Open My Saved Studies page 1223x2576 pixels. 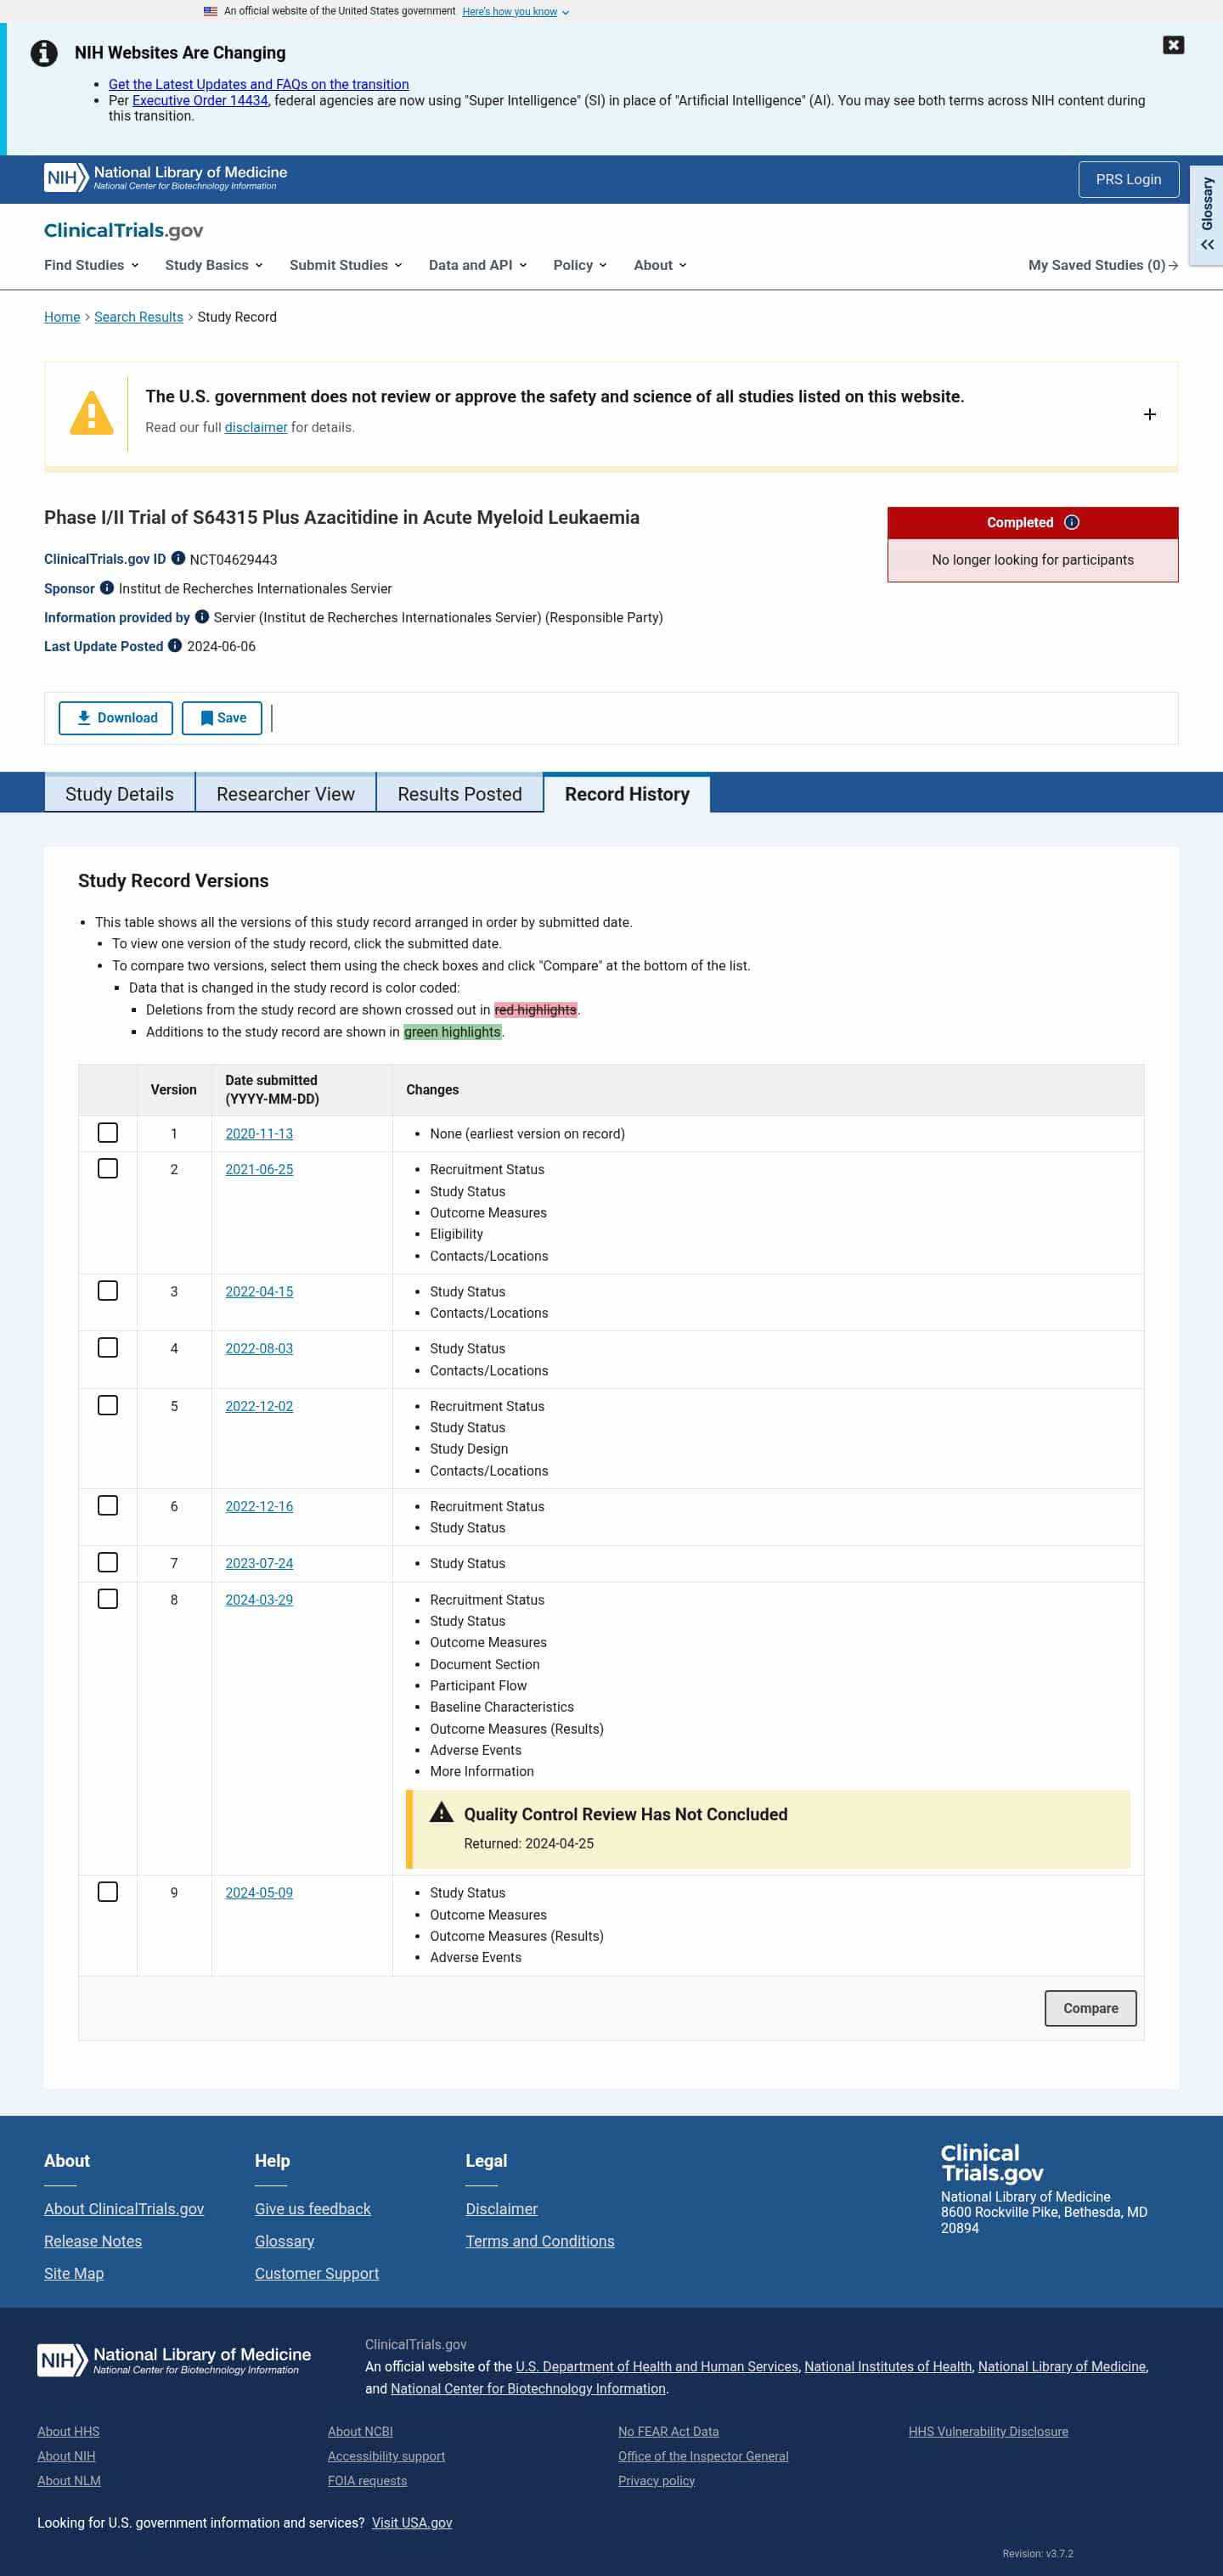tap(1103, 265)
